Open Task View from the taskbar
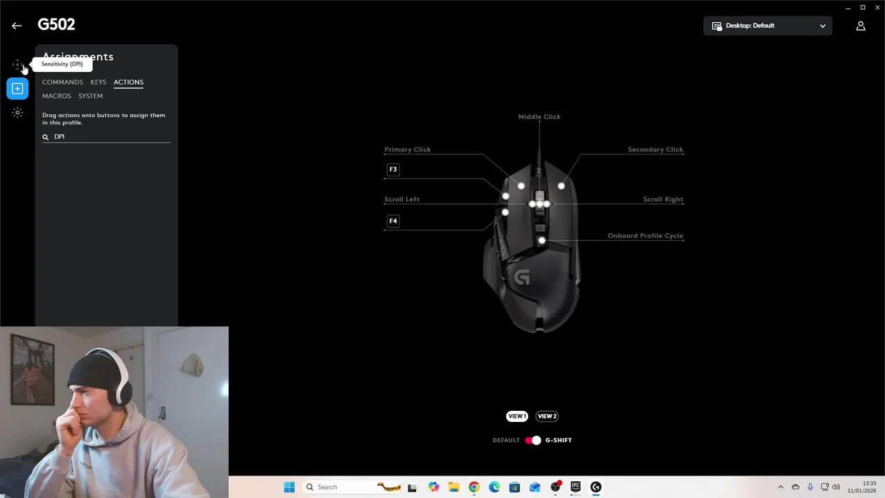Image resolution: width=885 pixels, height=498 pixels. pos(413,487)
